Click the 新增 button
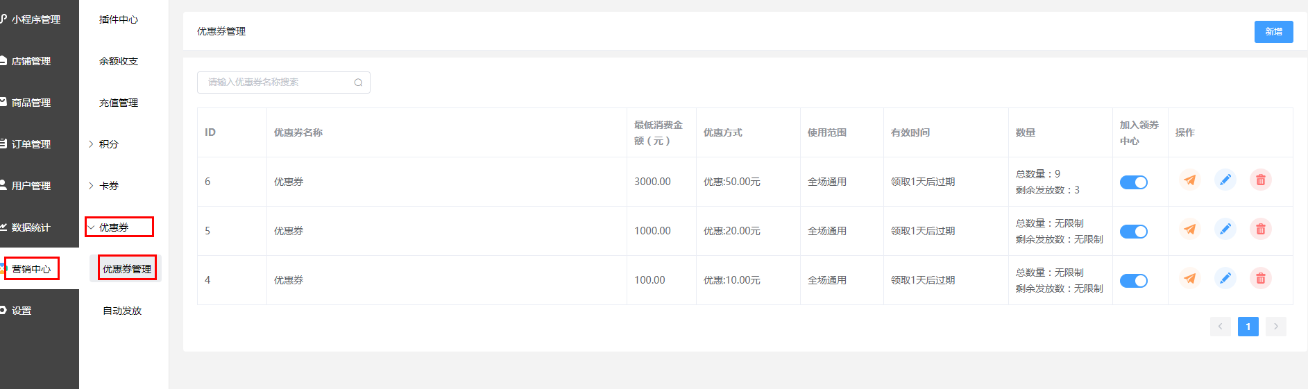The height and width of the screenshot is (389, 1308). (1273, 32)
